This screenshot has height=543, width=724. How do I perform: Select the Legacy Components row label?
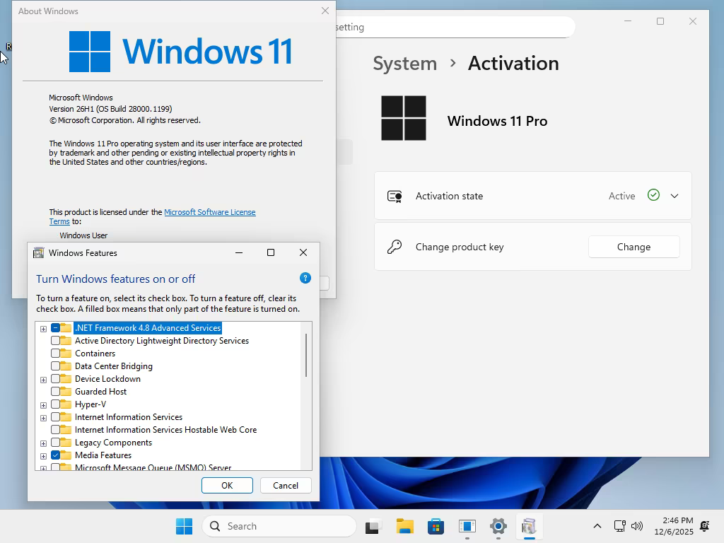(x=114, y=443)
